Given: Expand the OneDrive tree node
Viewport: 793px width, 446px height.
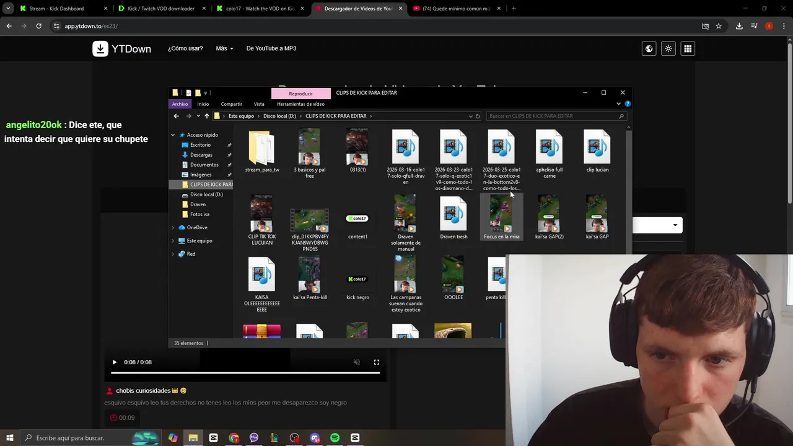Looking at the screenshot, I should [173, 227].
